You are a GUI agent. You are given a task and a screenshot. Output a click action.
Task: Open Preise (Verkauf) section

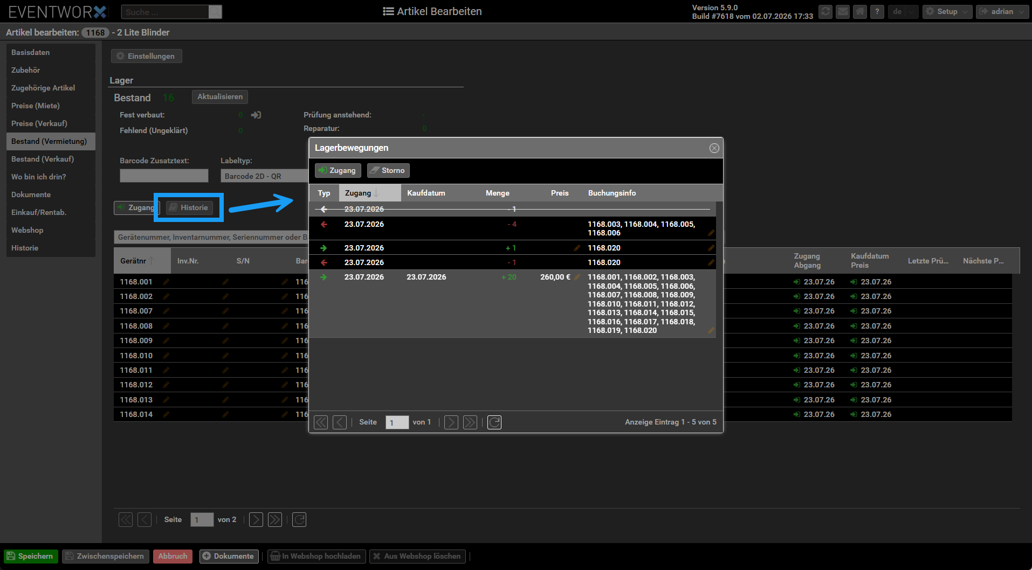[51, 123]
